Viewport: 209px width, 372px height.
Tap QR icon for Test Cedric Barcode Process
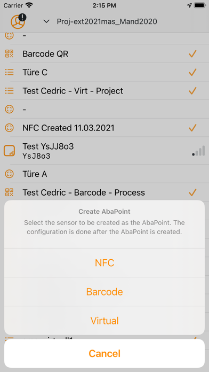click(x=9, y=192)
